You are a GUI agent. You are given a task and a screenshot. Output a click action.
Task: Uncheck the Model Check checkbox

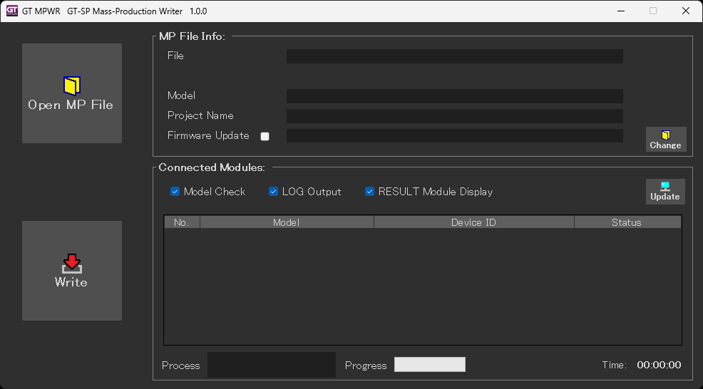click(x=175, y=192)
